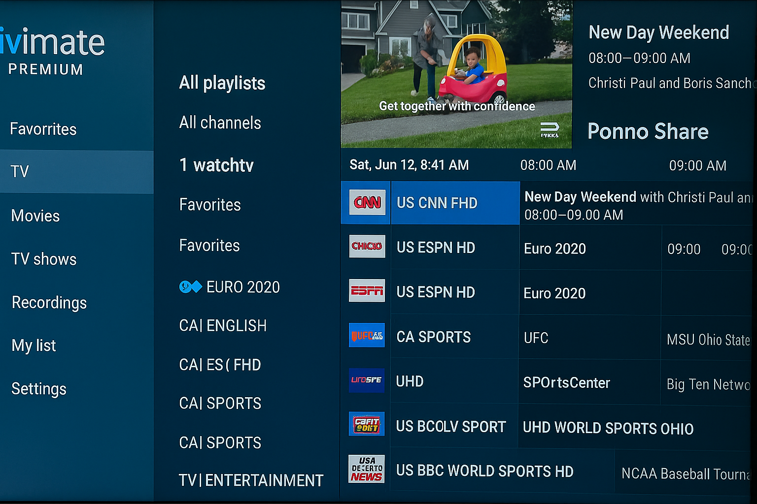The image size is (757, 504).
Task: Click the 09:00 AM timeline header
Action: pos(698,165)
